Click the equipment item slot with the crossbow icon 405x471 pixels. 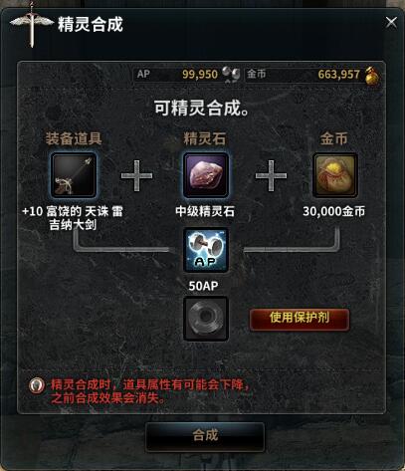click(x=74, y=175)
